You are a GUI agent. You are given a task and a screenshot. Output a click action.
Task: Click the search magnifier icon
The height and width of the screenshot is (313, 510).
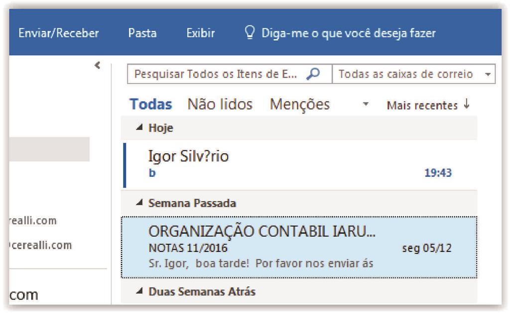tap(313, 74)
